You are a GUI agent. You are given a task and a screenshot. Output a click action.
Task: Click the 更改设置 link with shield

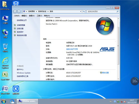[104, 73]
